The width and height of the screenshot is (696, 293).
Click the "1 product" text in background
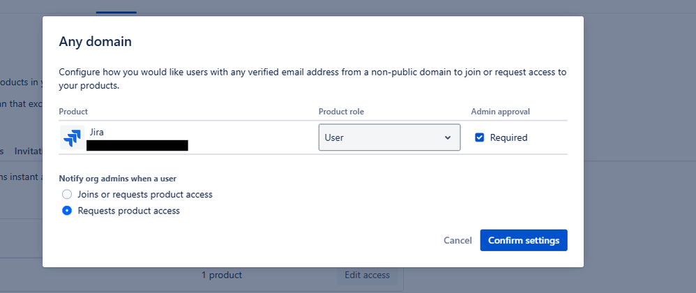[x=222, y=275]
